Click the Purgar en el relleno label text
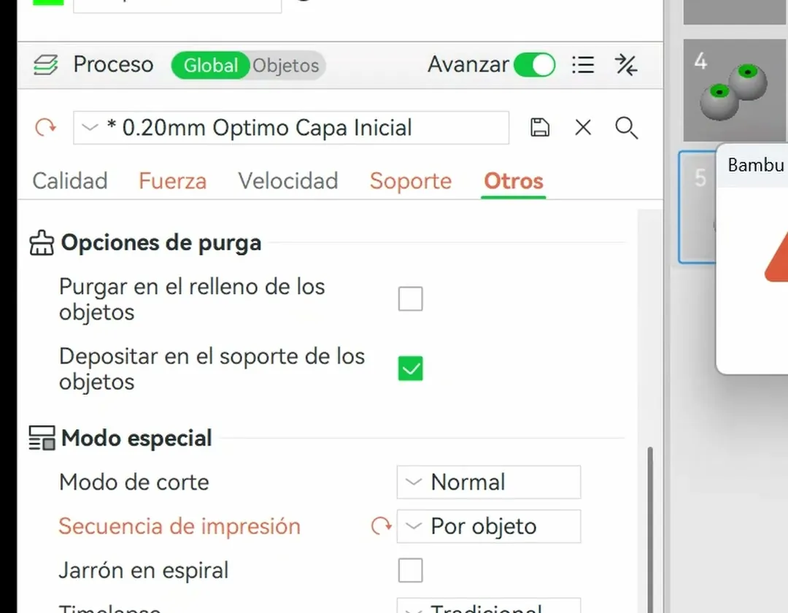 pos(192,299)
